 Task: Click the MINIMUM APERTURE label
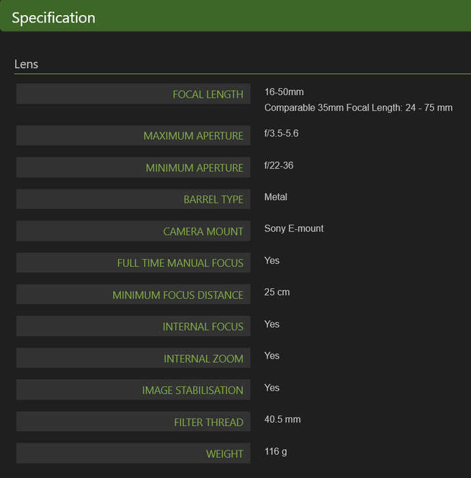tap(195, 168)
